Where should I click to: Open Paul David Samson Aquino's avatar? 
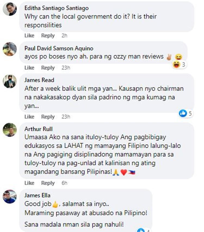pos(10,49)
